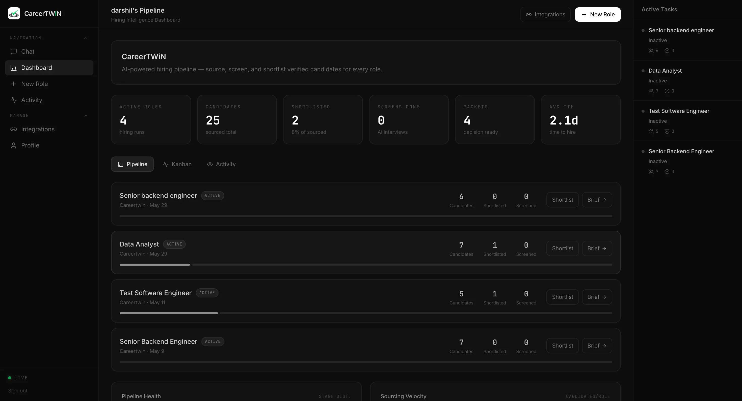This screenshot has width=742, height=401.
Task: Click the Profile person icon
Action: (13, 145)
